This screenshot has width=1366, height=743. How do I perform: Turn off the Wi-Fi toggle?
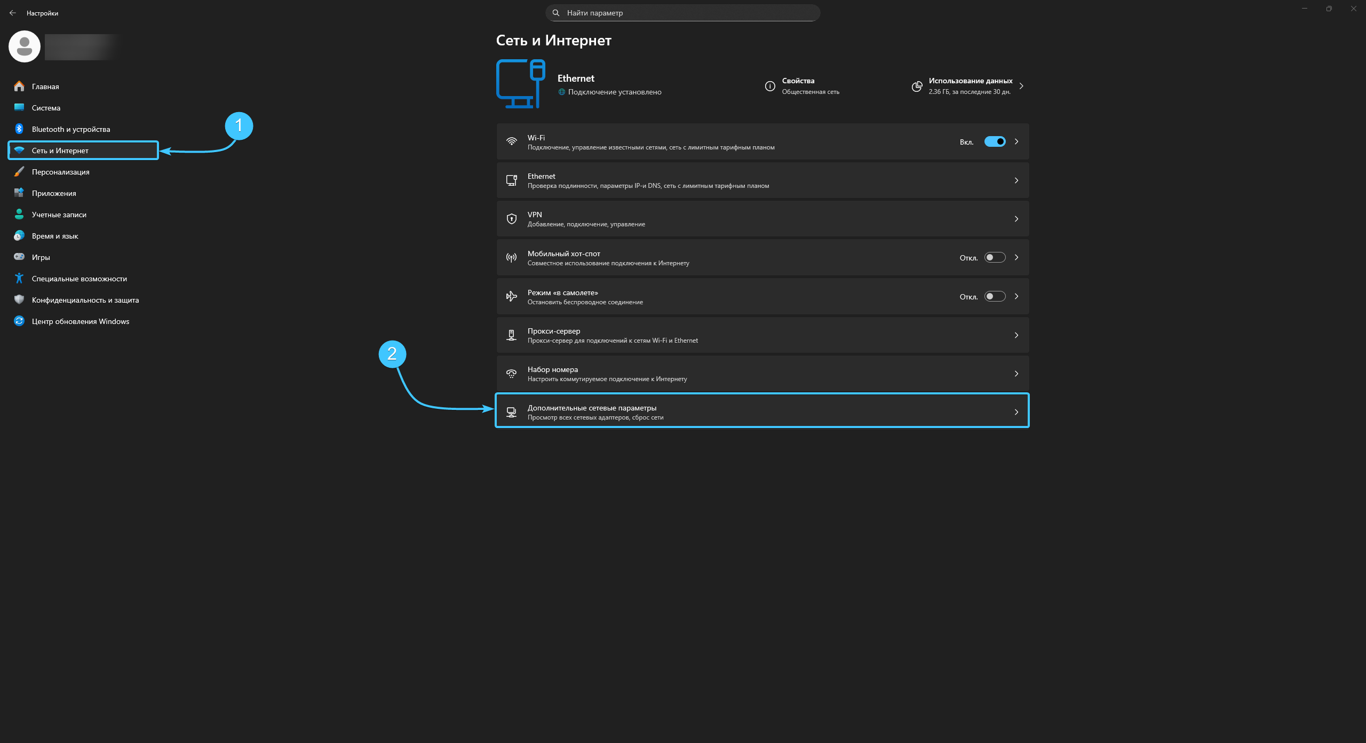point(995,142)
